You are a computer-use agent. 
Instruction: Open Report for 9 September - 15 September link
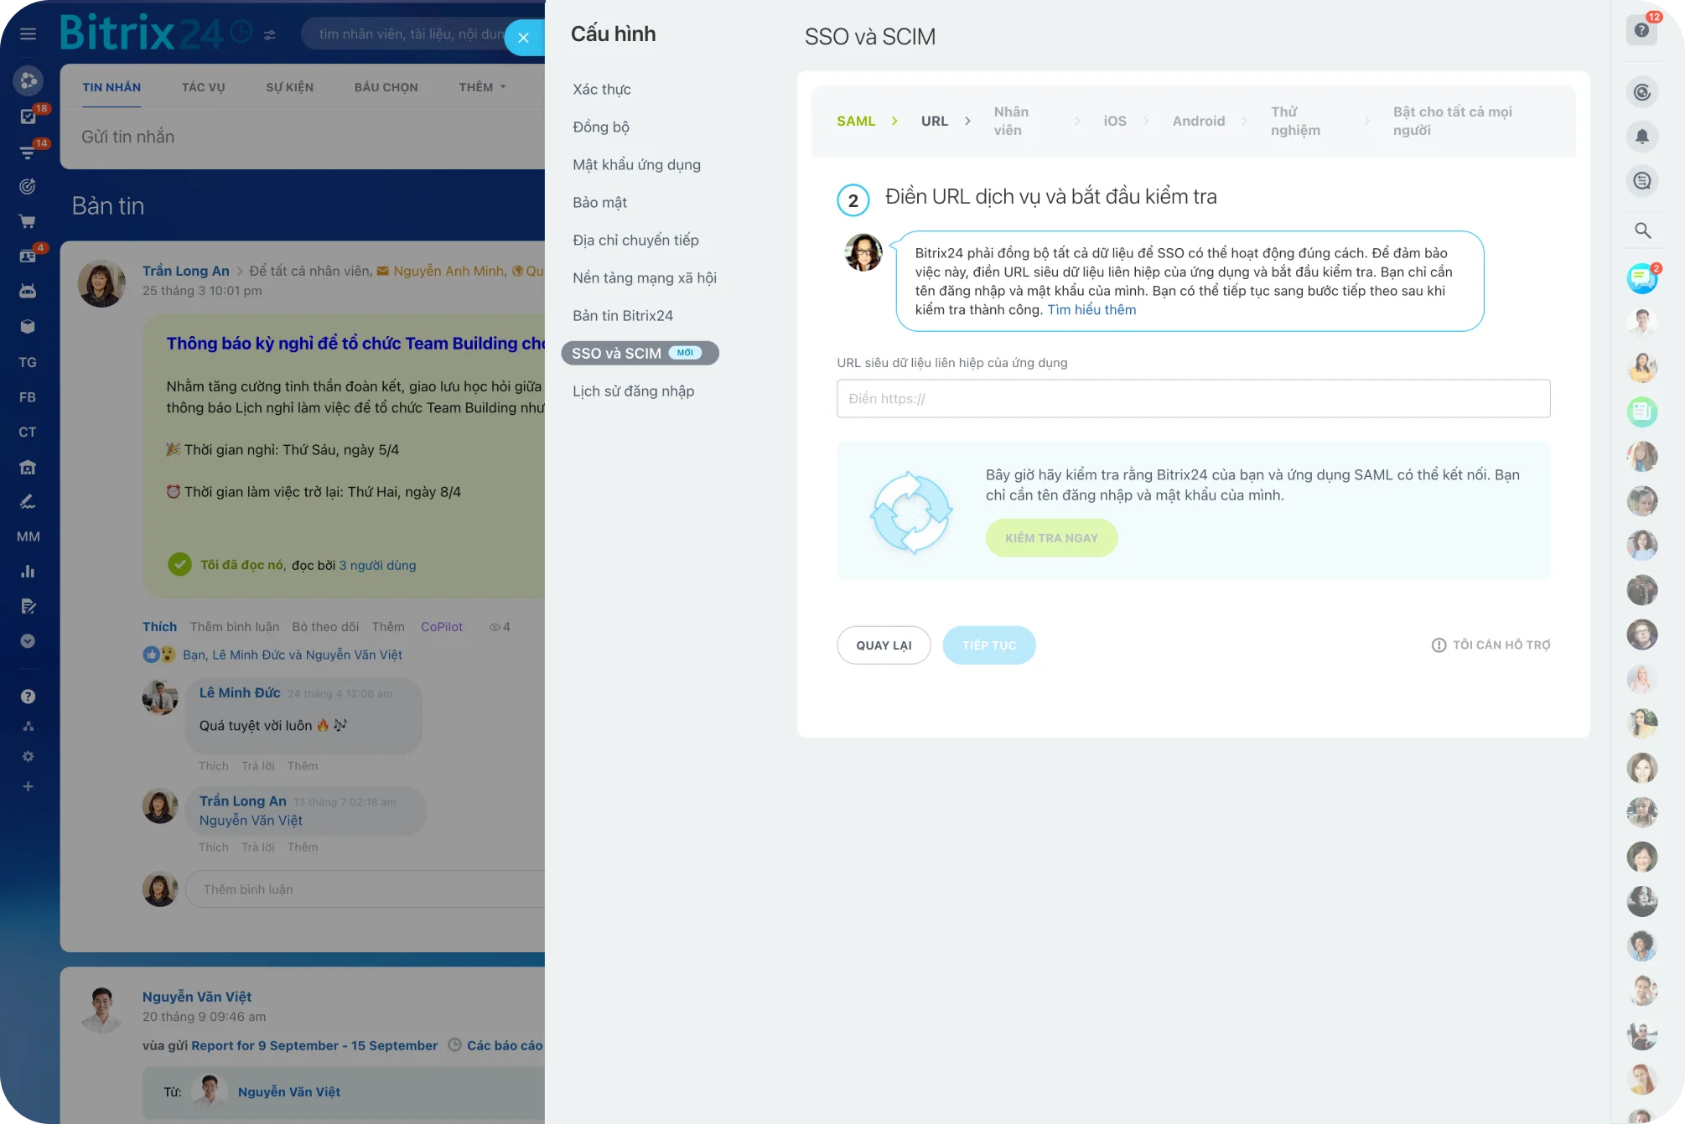(x=314, y=1046)
